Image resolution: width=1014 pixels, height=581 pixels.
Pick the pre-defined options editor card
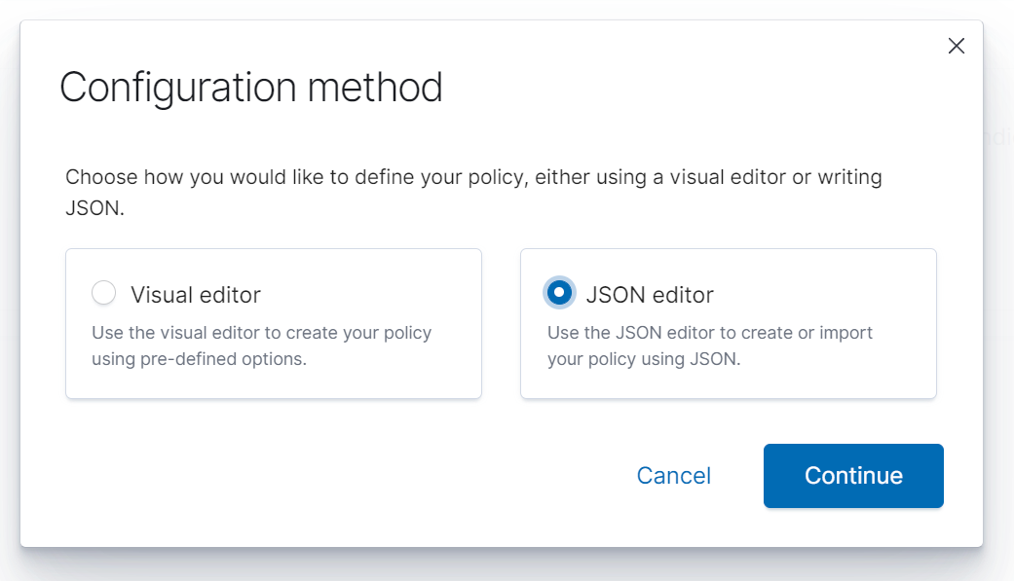(x=273, y=323)
